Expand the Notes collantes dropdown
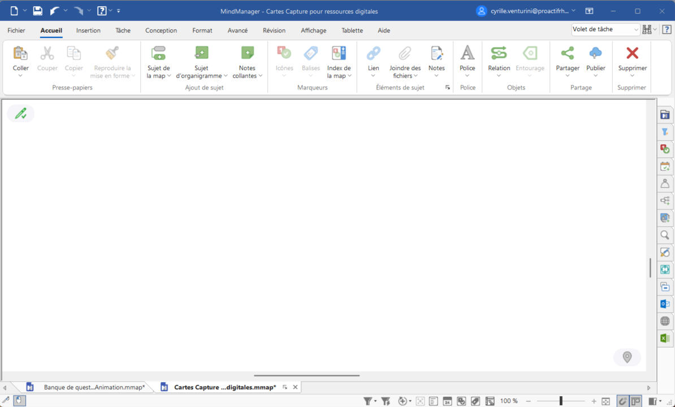675x407 pixels. (x=247, y=75)
